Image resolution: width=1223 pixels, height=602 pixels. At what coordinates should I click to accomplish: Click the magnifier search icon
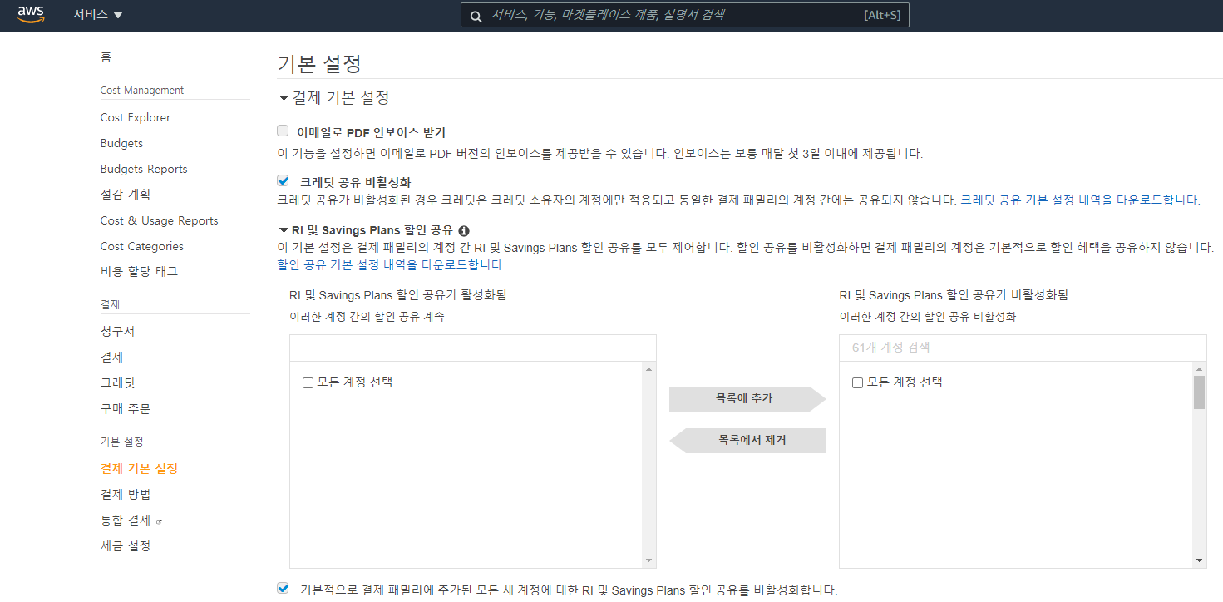click(x=476, y=16)
